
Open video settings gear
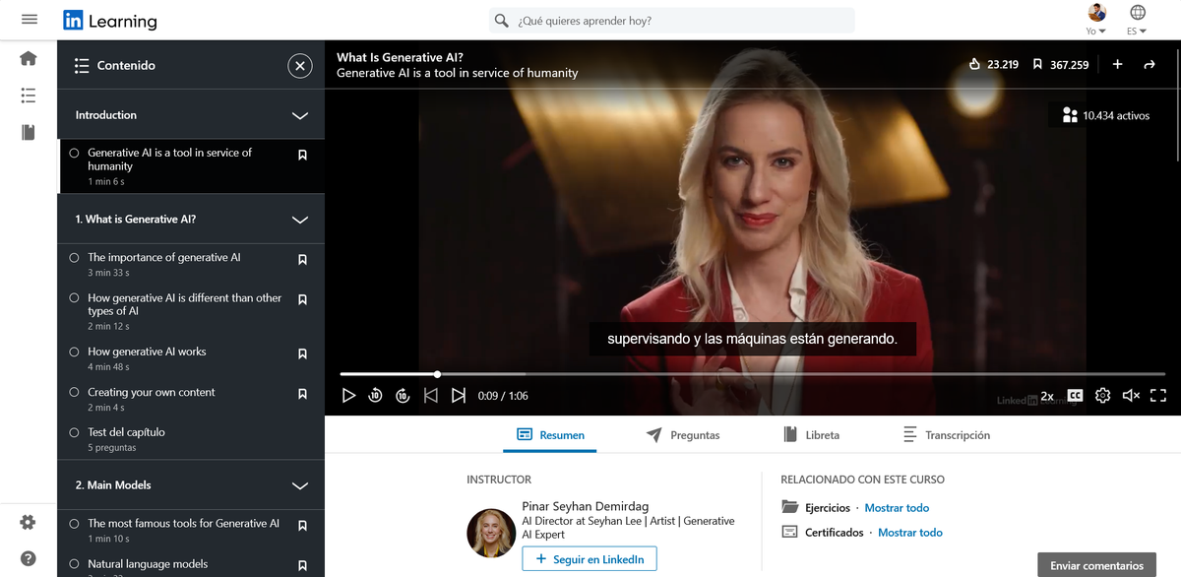(1102, 396)
